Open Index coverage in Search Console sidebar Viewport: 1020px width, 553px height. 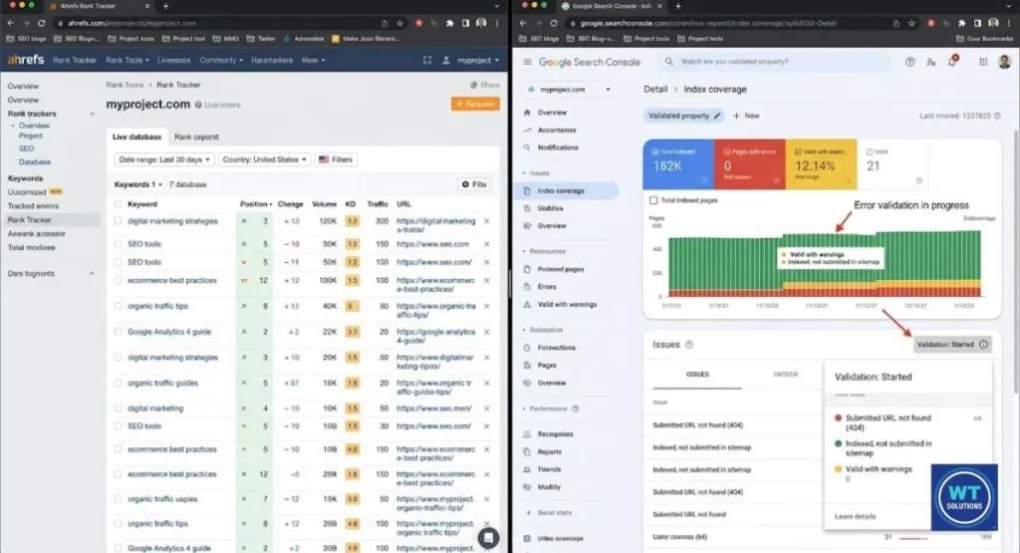pos(567,190)
